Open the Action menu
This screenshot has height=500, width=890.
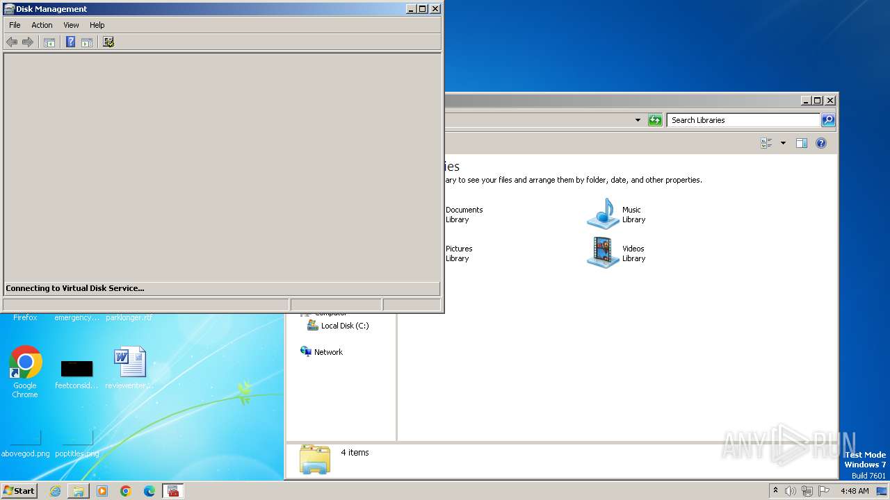coord(42,25)
